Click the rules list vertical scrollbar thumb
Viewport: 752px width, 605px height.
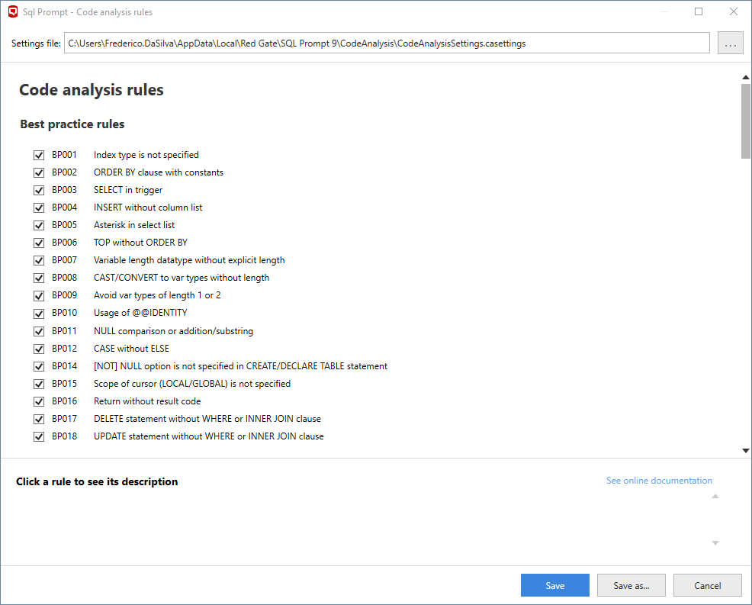[x=745, y=121]
